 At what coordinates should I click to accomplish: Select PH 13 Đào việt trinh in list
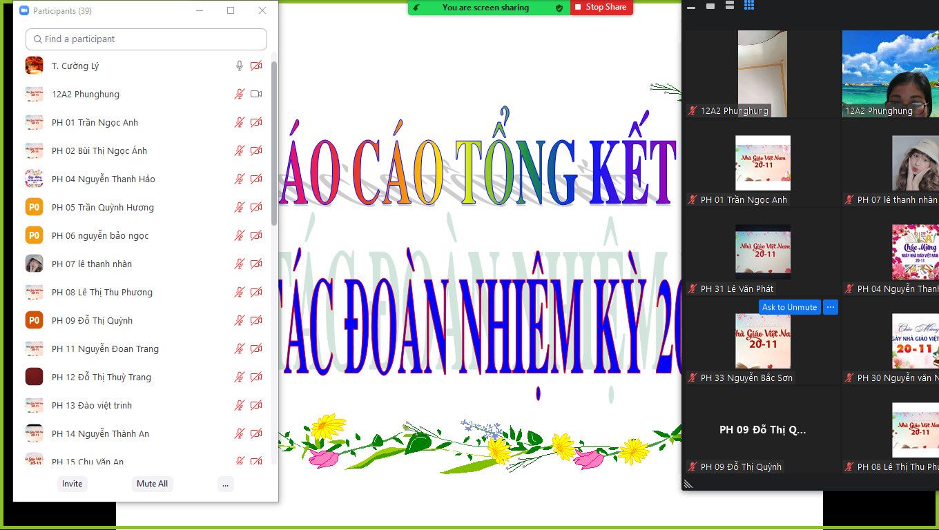[92, 406]
